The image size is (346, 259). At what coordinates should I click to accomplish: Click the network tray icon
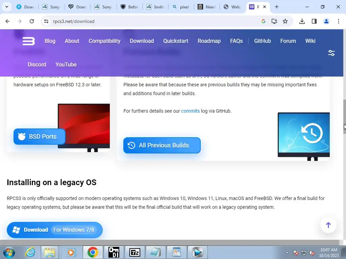(304, 253)
